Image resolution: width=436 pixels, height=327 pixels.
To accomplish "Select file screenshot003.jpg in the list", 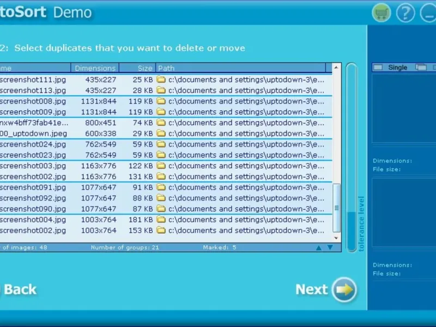I will click(x=33, y=166).
